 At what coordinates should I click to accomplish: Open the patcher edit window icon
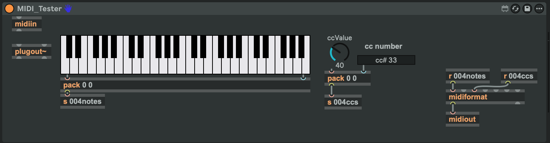click(x=505, y=9)
